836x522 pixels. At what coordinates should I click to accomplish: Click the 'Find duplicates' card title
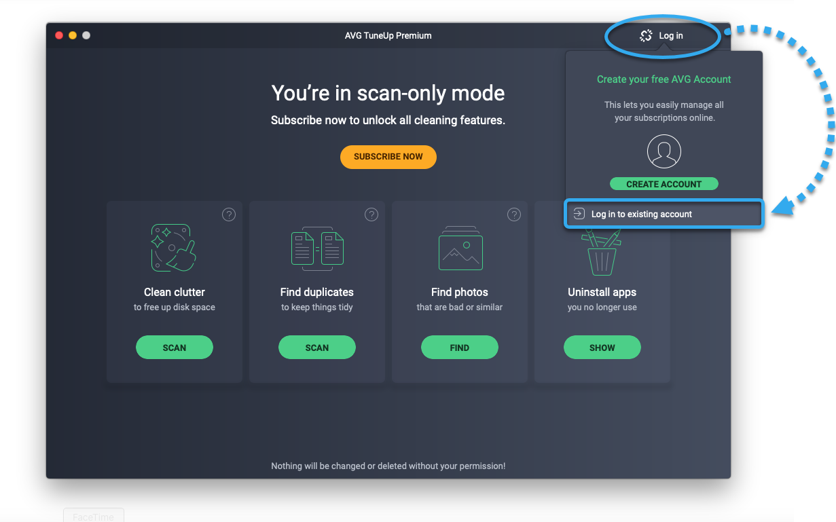317,292
